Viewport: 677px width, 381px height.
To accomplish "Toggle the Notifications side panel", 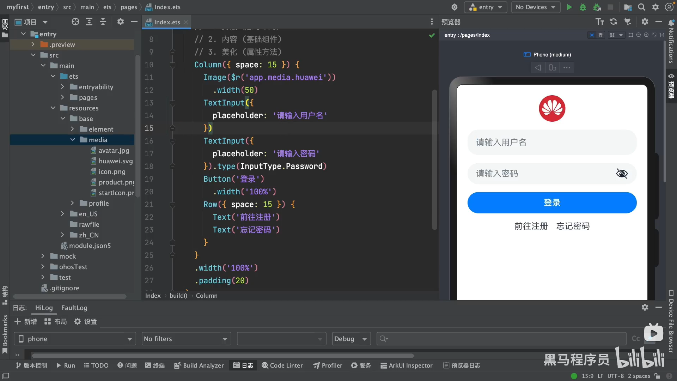I will (x=671, y=42).
